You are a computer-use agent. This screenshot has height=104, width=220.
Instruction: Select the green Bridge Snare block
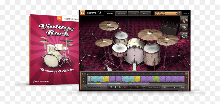pos(156,79)
